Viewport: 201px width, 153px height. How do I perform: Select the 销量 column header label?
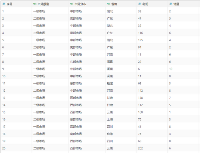[x=176, y=4]
